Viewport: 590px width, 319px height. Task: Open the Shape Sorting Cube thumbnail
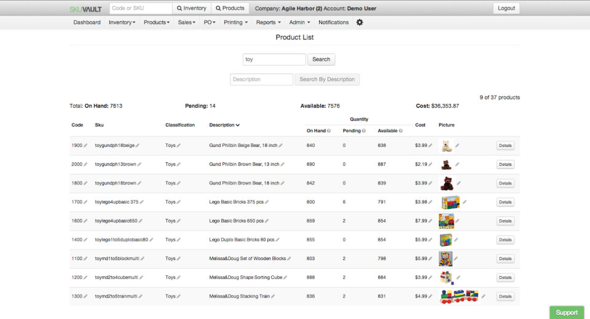447,278
